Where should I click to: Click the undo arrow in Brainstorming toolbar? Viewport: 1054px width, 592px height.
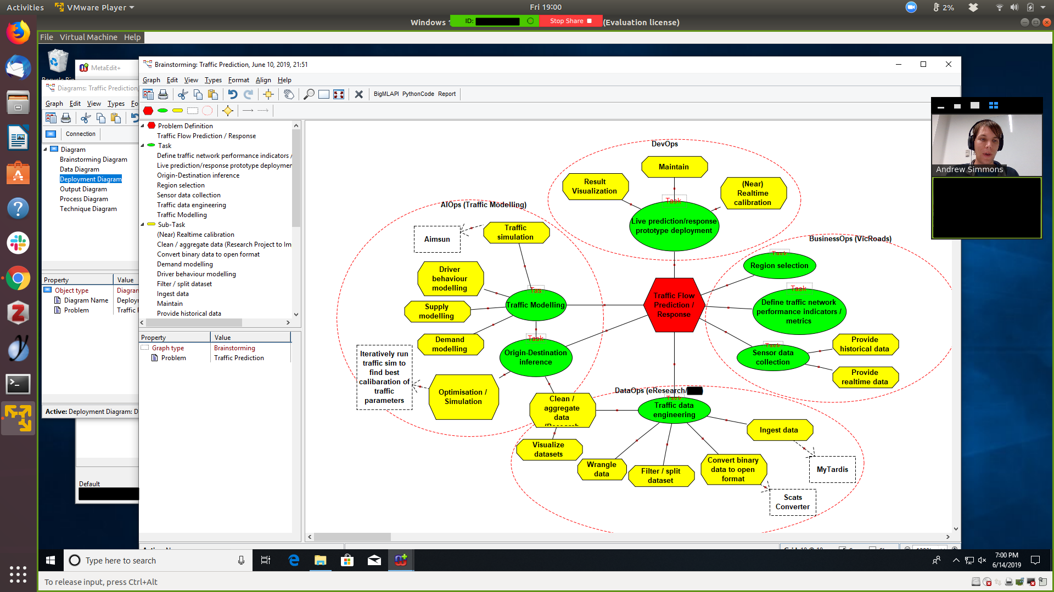coord(233,94)
